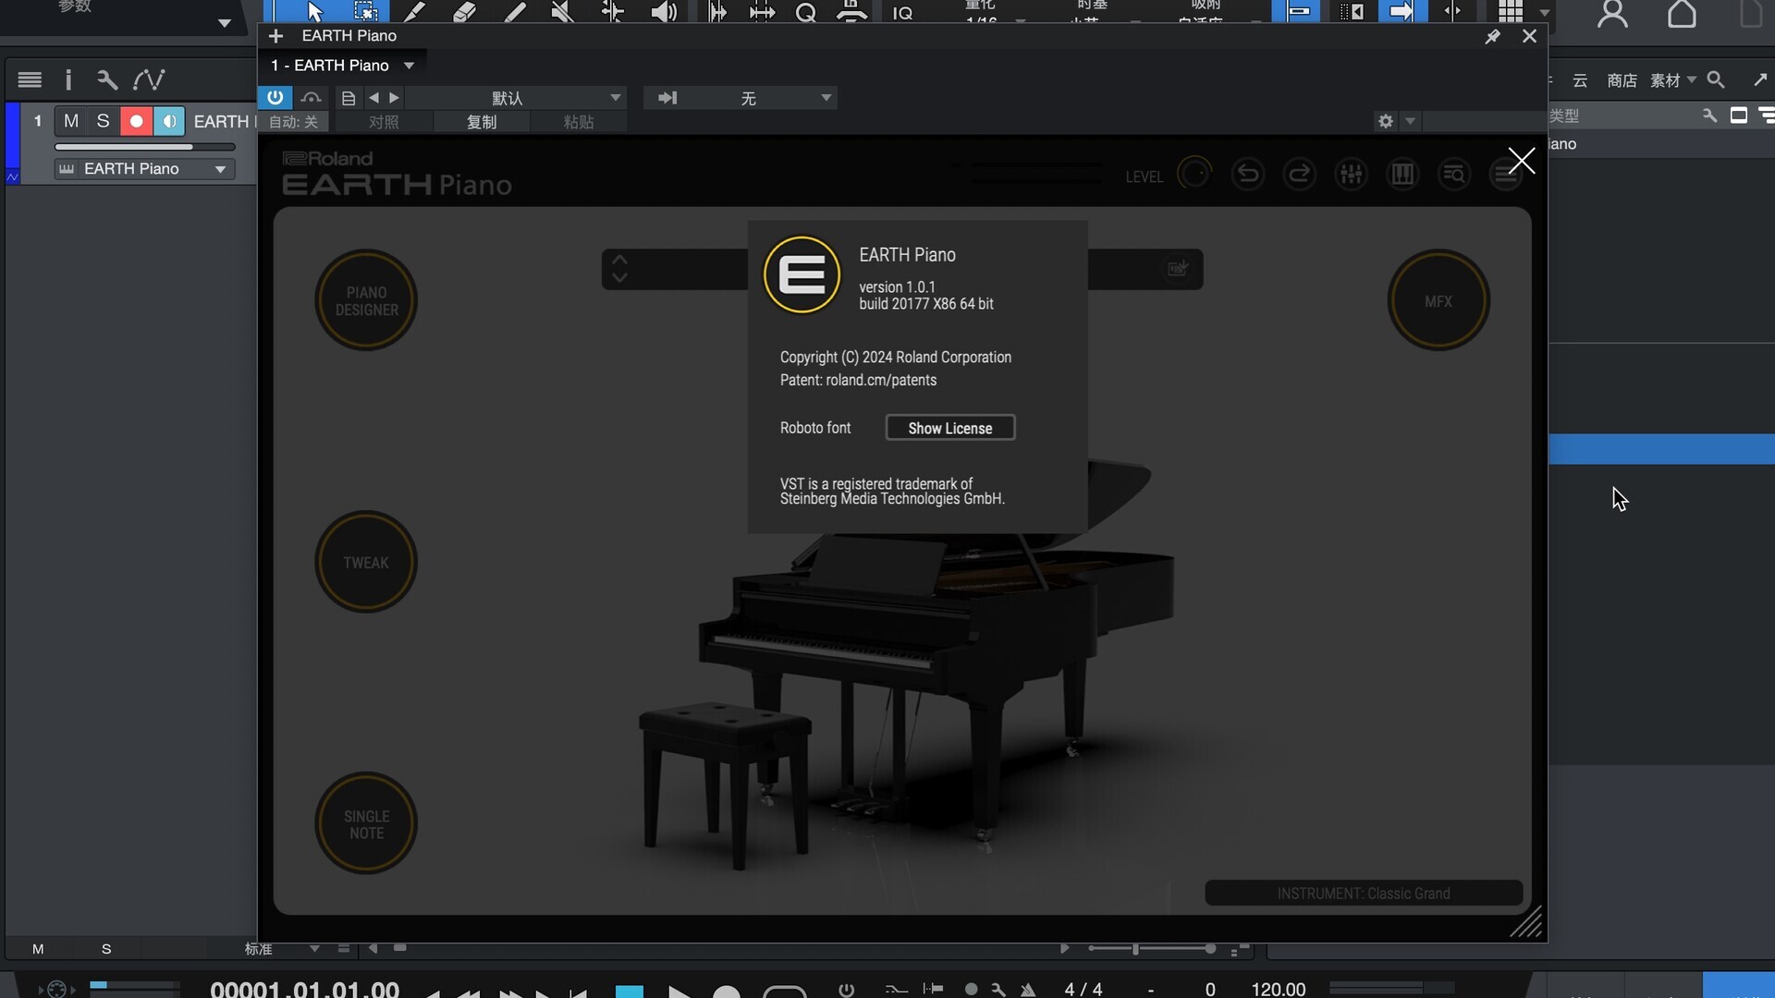The image size is (1775, 998).
Task: Go to previous preset arrow
Action: click(373, 98)
